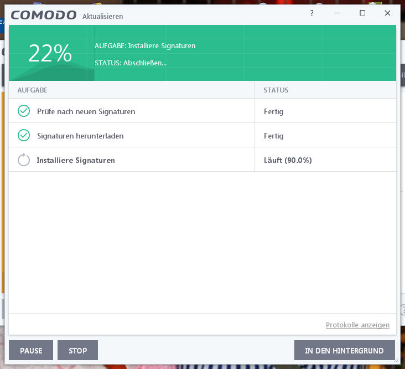This screenshot has height=369, width=405.
Task: Click the help question mark icon
Action: pyautogui.click(x=311, y=13)
